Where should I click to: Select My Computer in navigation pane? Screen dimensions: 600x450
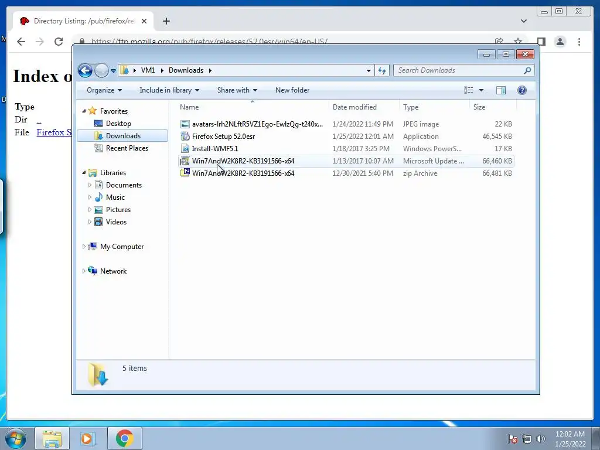[x=122, y=247]
